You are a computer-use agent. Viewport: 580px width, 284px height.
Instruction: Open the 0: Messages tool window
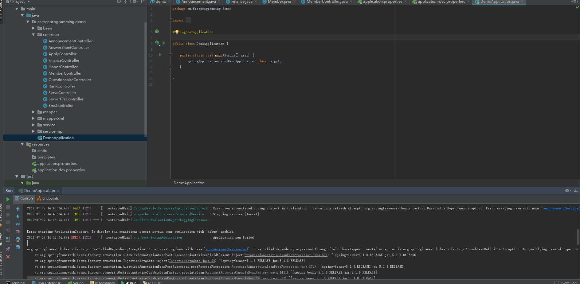tap(102, 282)
